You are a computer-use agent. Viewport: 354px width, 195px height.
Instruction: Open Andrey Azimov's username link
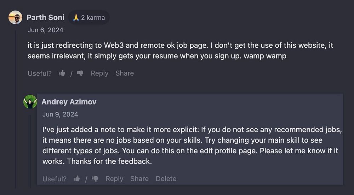click(x=69, y=102)
